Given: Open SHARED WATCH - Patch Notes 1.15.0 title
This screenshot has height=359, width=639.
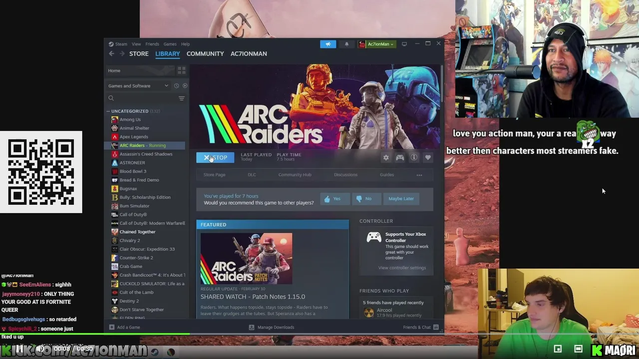Looking at the screenshot, I should coord(253,297).
